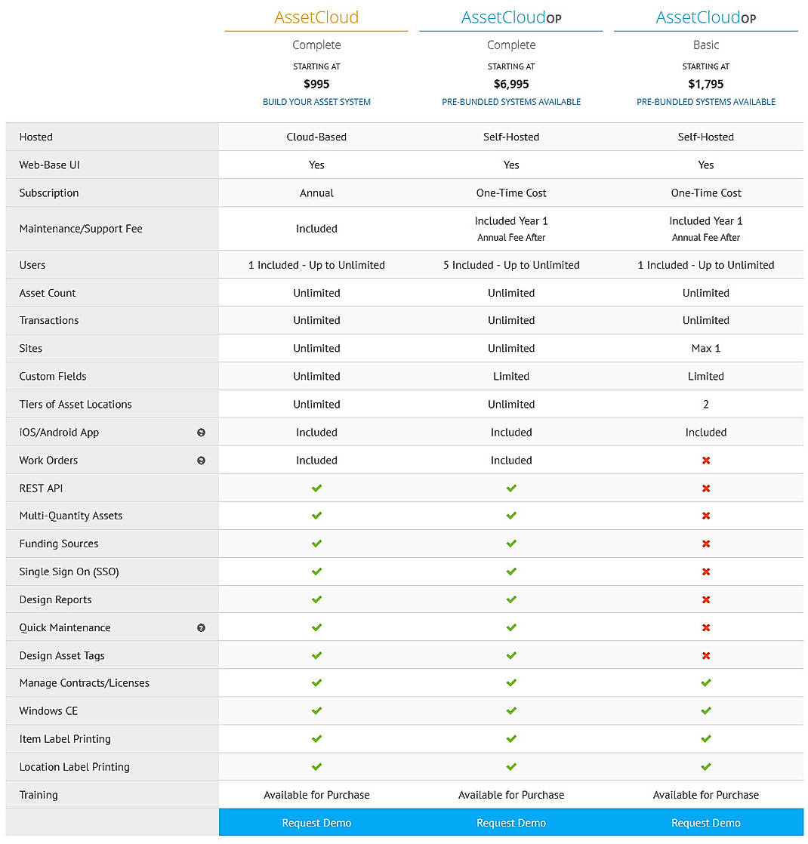Select the AssetCloud column header
Image resolution: width=808 pixels, height=844 pixels.
click(316, 17)
